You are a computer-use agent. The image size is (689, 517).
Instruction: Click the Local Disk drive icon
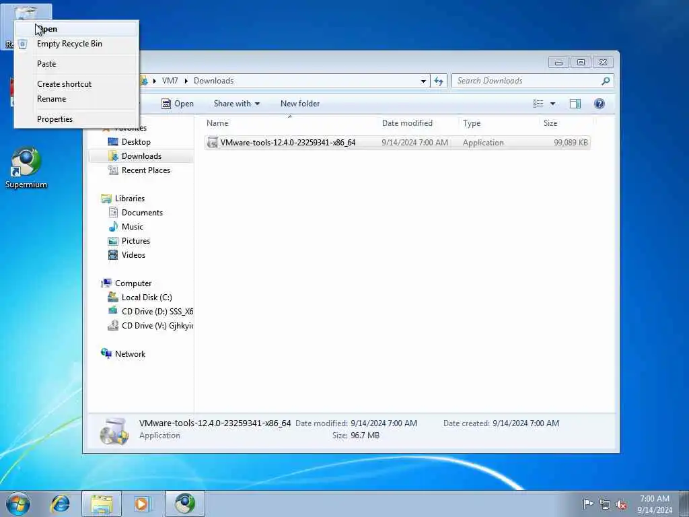113,298
